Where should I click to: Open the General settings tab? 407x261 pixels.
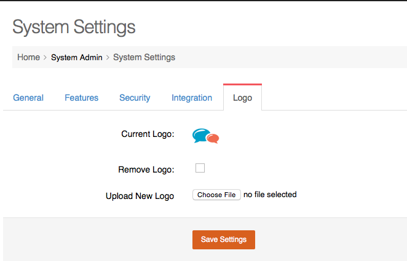coord(28,98)
